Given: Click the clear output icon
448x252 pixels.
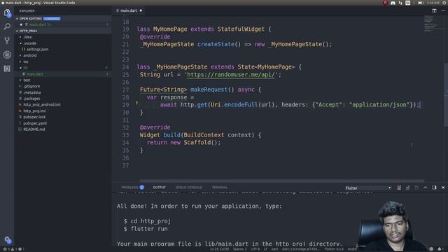Looking at the screenshot, I should [399, 188].
